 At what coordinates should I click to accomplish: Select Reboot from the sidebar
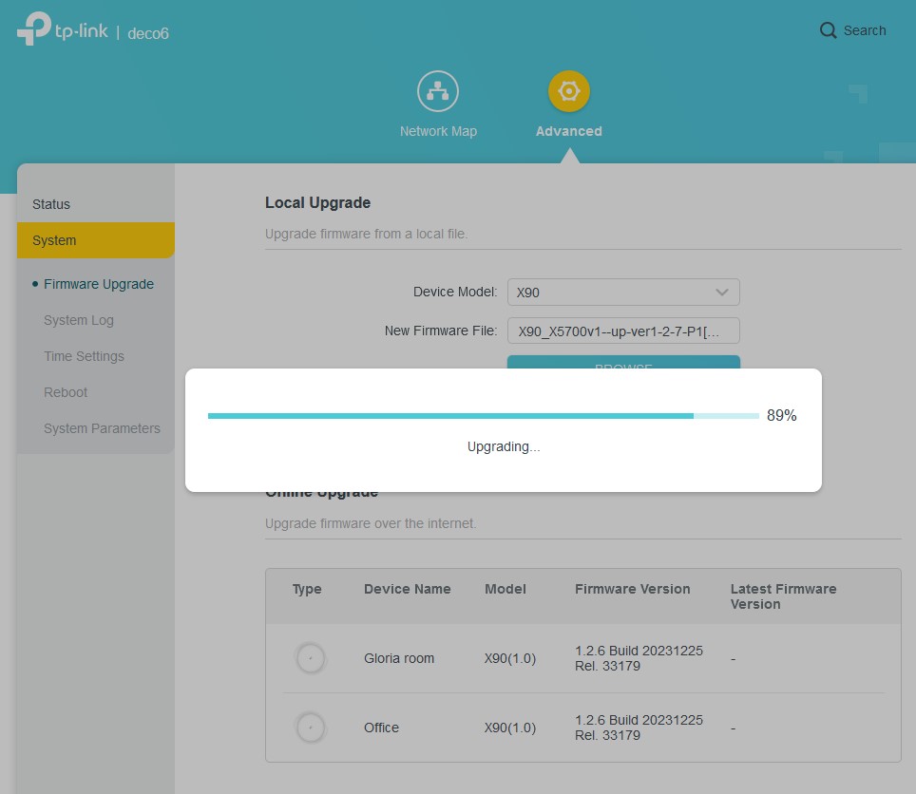(66, 392)
